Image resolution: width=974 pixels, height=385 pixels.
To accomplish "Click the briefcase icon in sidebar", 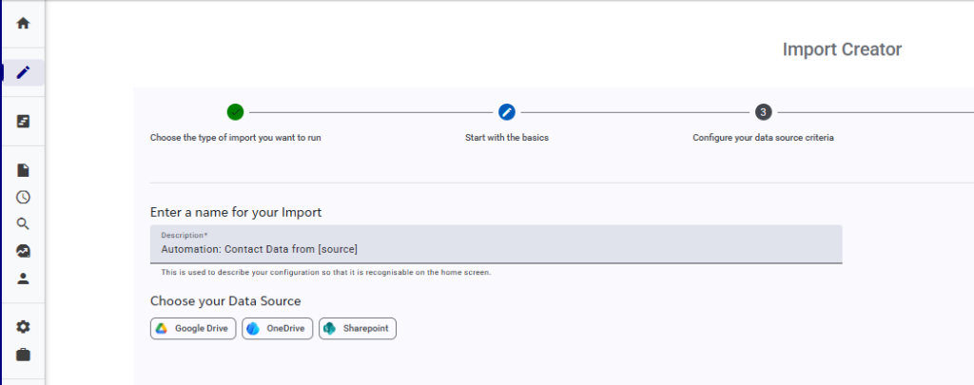I will (23, 355).
